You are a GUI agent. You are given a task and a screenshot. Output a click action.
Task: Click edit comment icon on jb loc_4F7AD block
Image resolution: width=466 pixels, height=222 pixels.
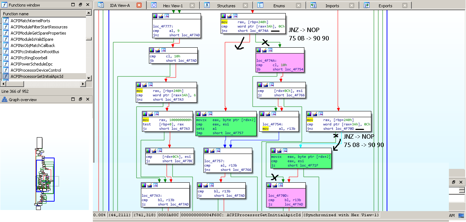point(157,50)
